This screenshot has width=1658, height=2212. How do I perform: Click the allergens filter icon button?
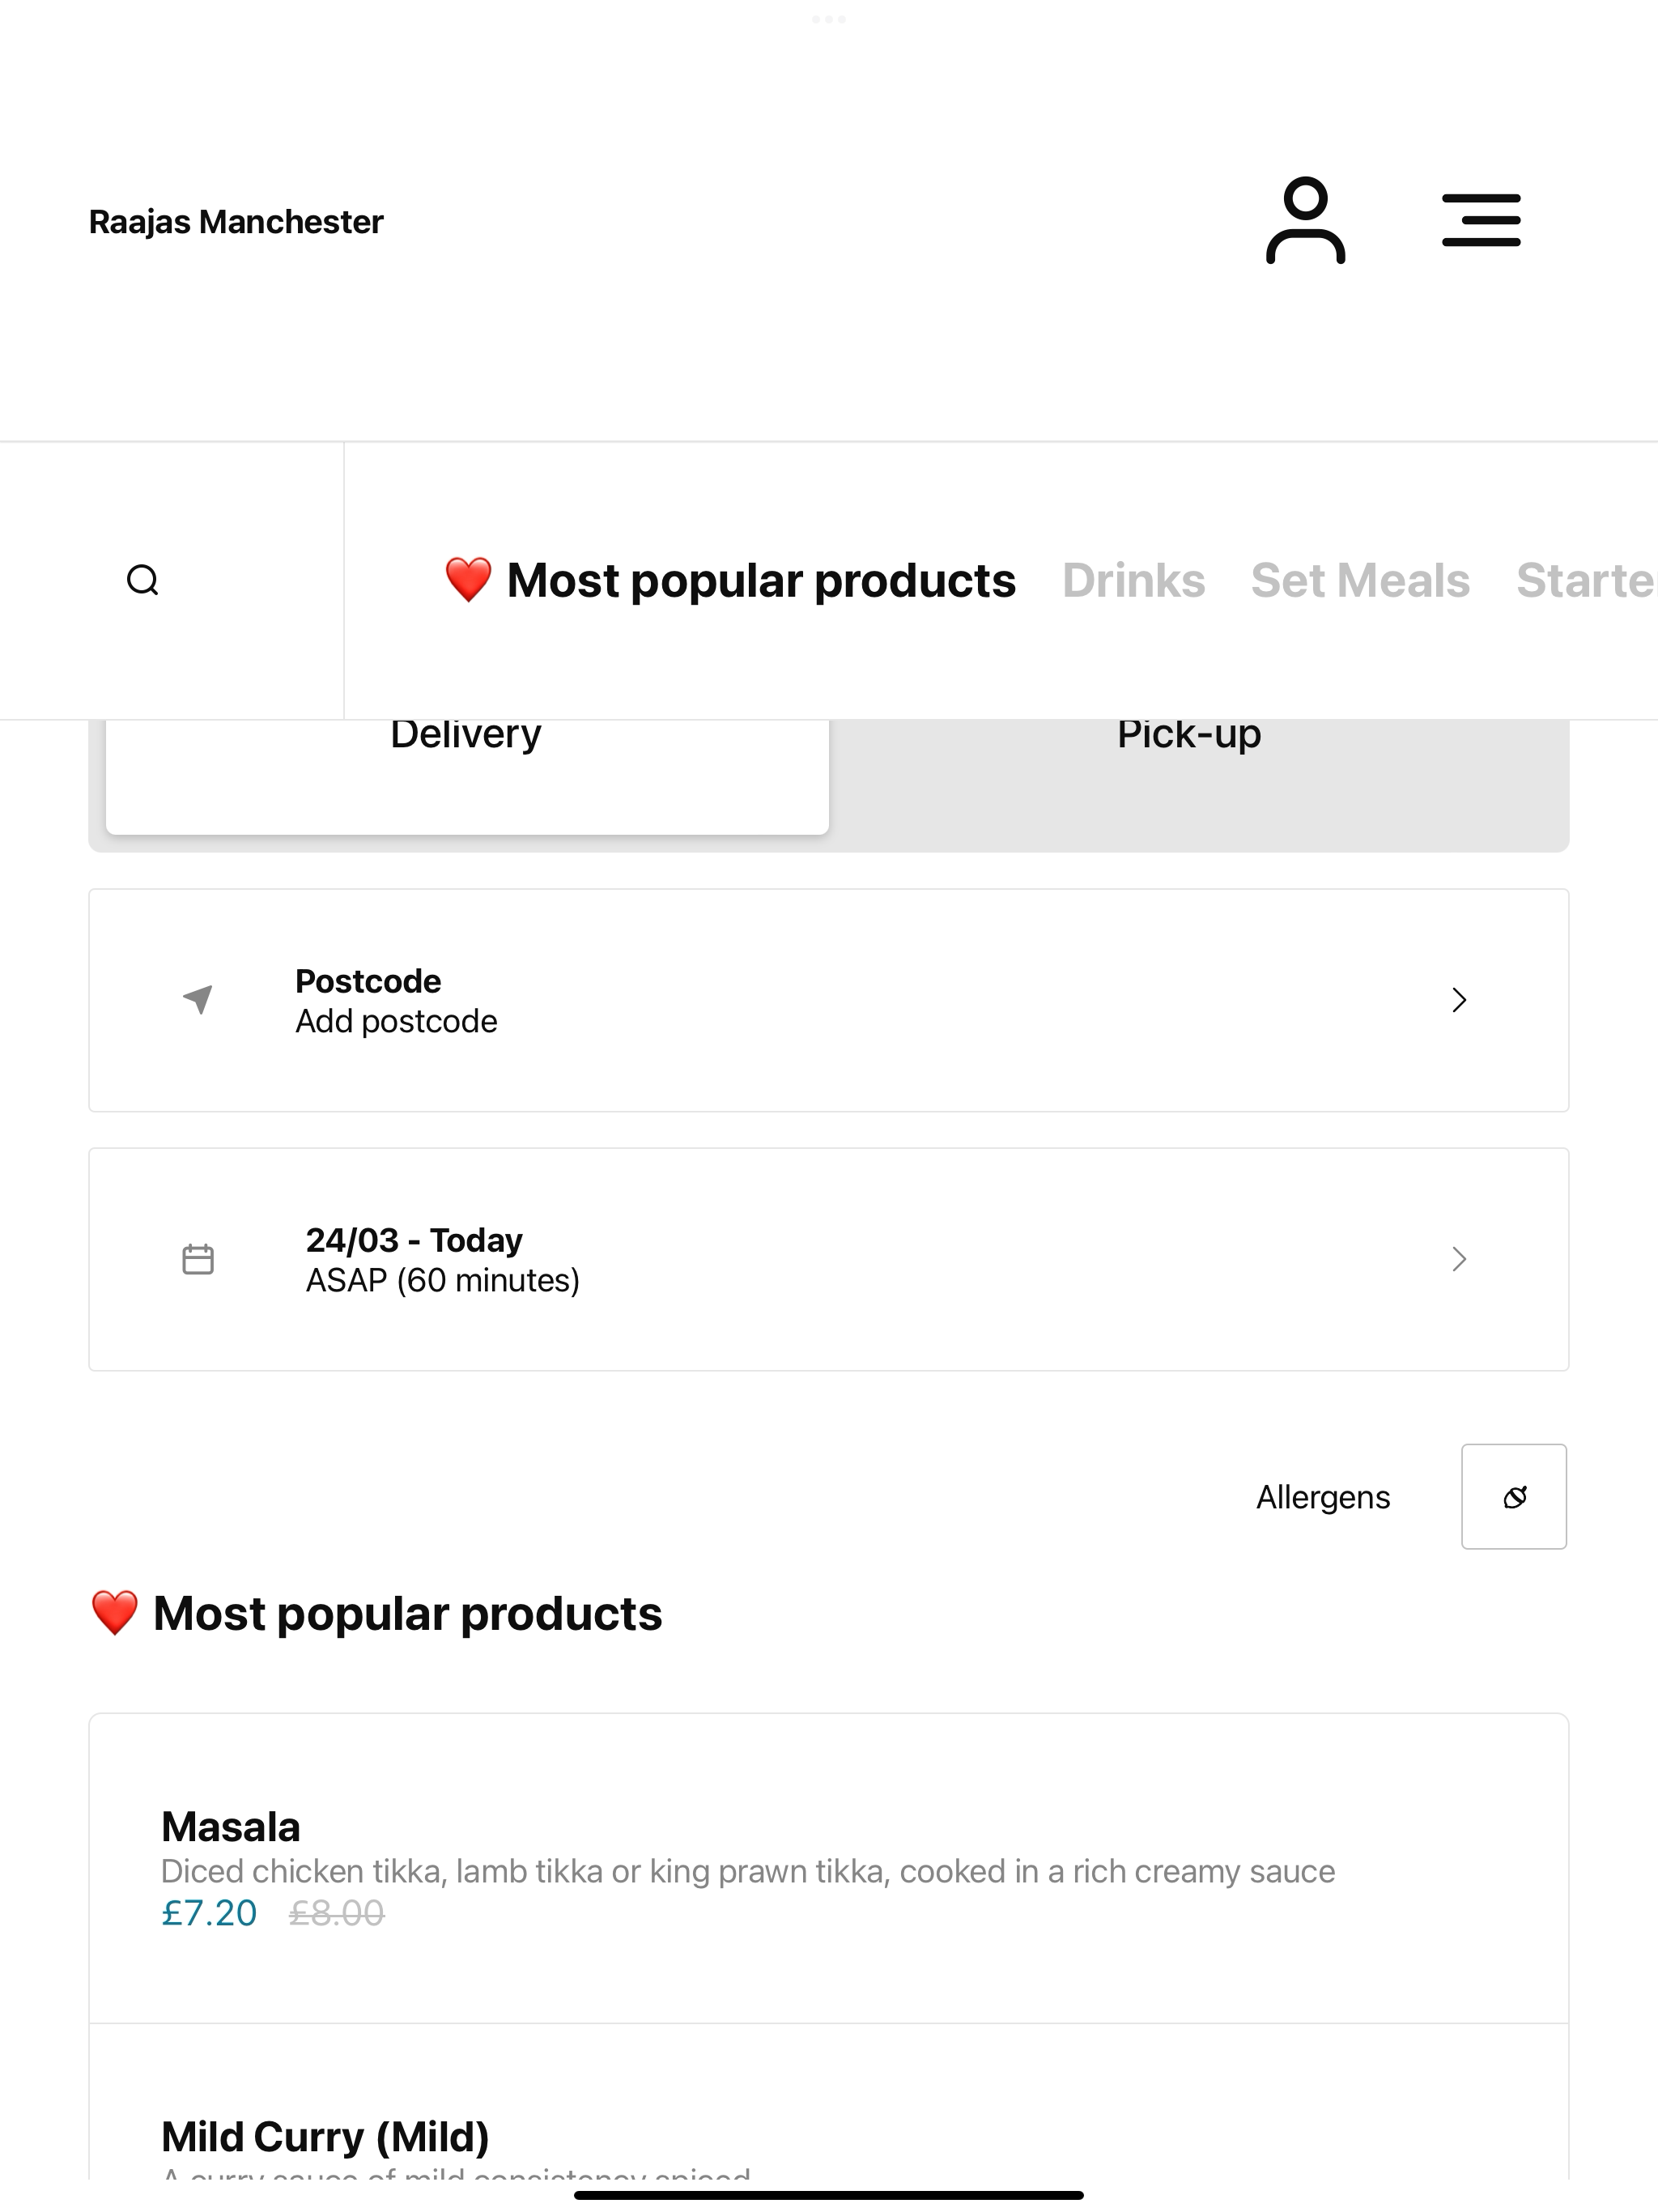pos(1514,1496)
